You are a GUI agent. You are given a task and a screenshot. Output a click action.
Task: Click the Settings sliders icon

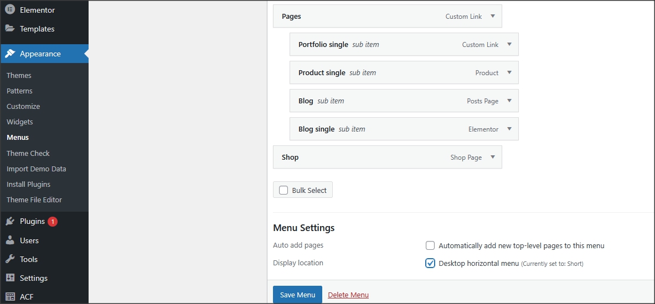(10, 278)
